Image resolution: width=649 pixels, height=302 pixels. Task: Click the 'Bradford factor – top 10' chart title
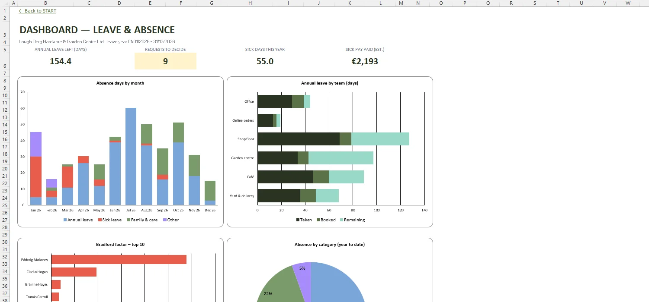point(120,245)
